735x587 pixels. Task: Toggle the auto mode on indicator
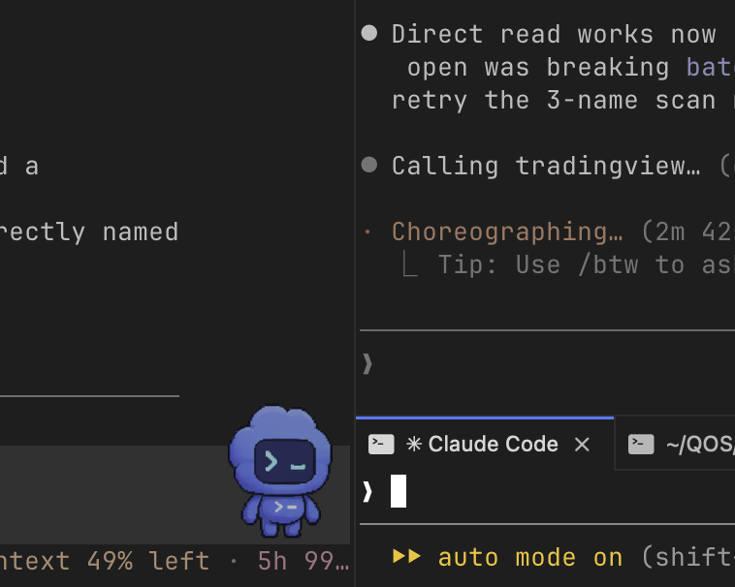(x=508, y=558)
